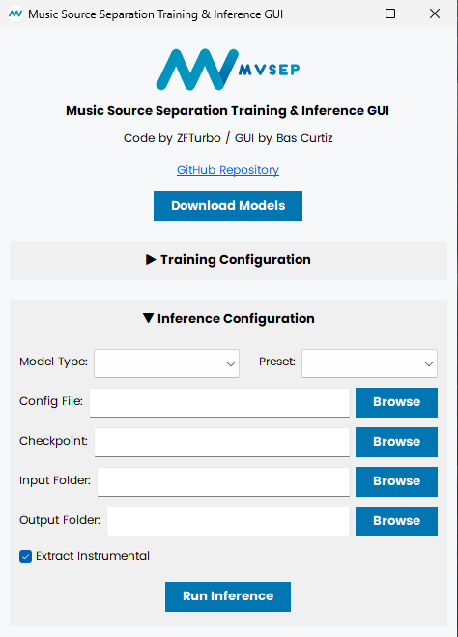Click the Training Configuration right-pointing triangle

click(151, 260)
